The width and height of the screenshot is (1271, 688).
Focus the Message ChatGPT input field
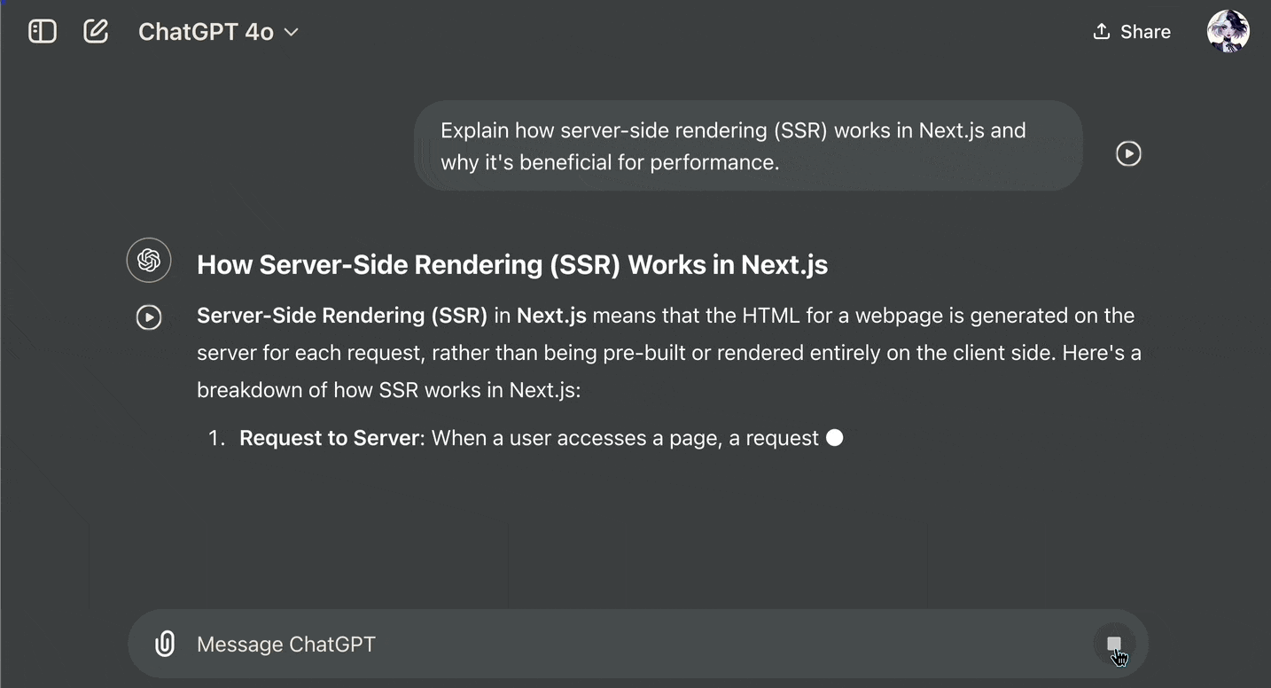(x=638, y=644)
